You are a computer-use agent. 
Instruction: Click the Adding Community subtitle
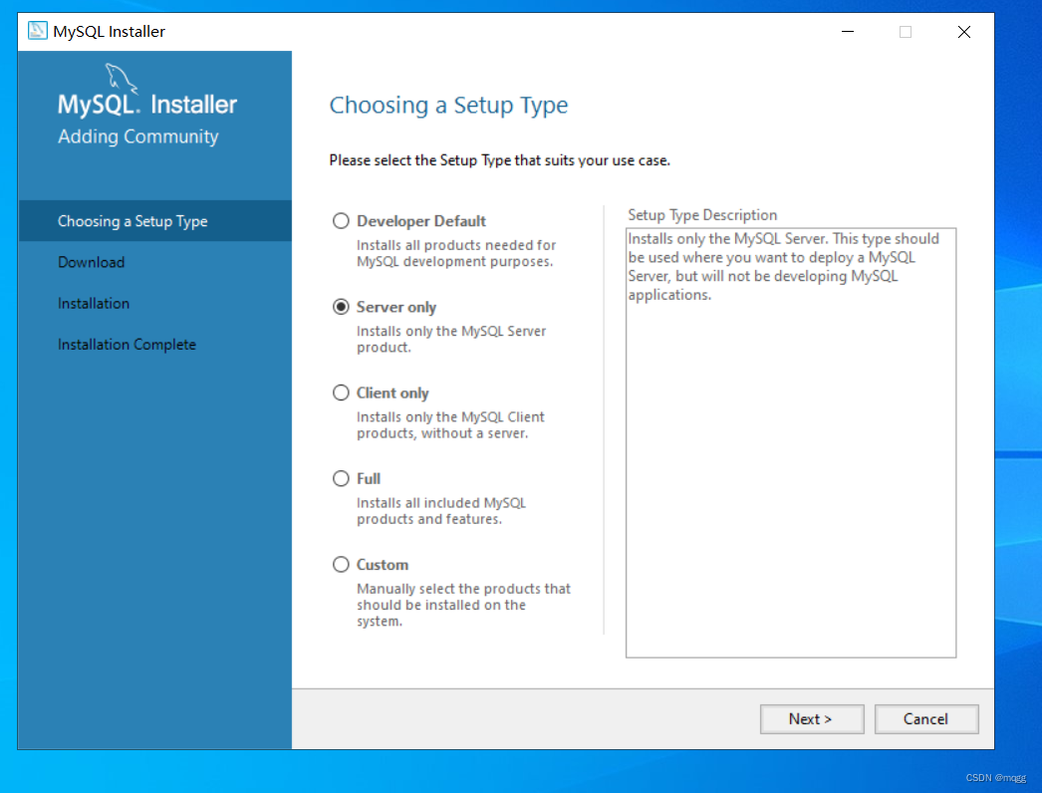[x=138, y=136]
